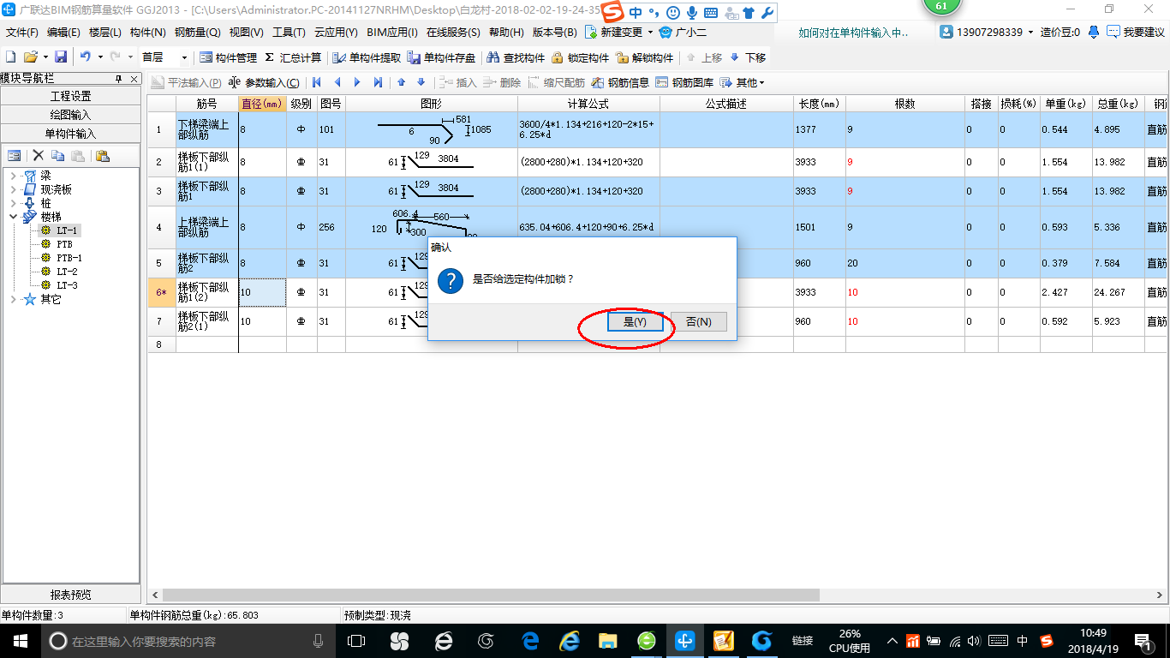Screen dimensions: 1170x658
Task: Open the 构件(N) menu
Action: [x=147, y=32]
